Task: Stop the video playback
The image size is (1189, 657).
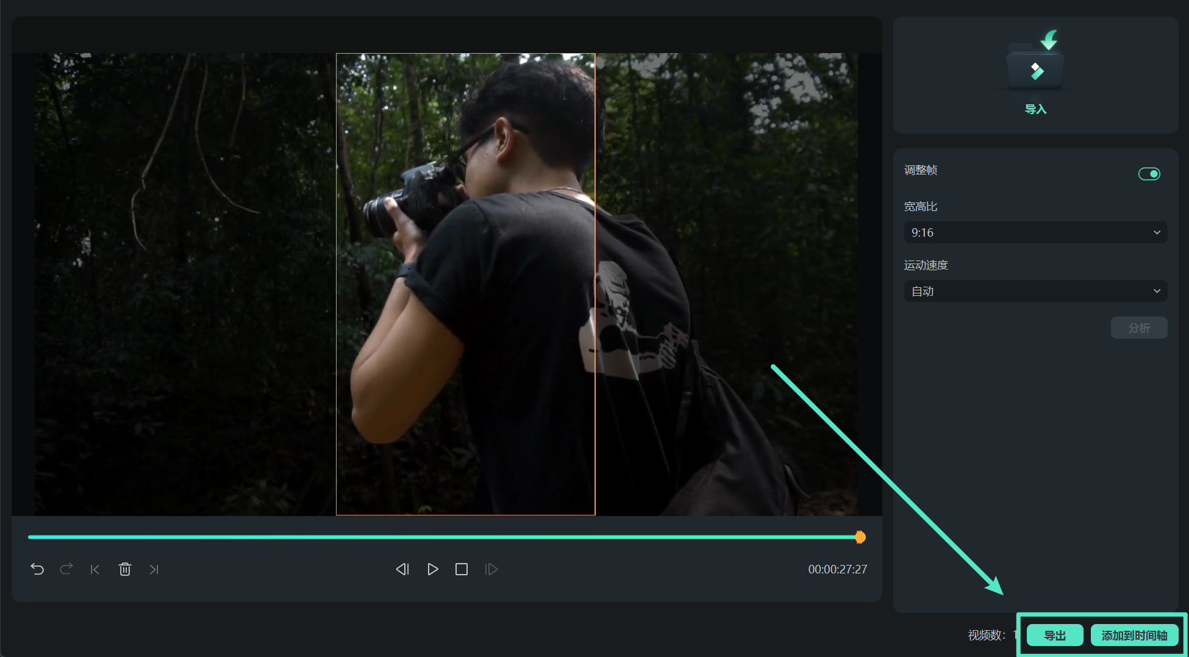Action: tap(462, 569)
